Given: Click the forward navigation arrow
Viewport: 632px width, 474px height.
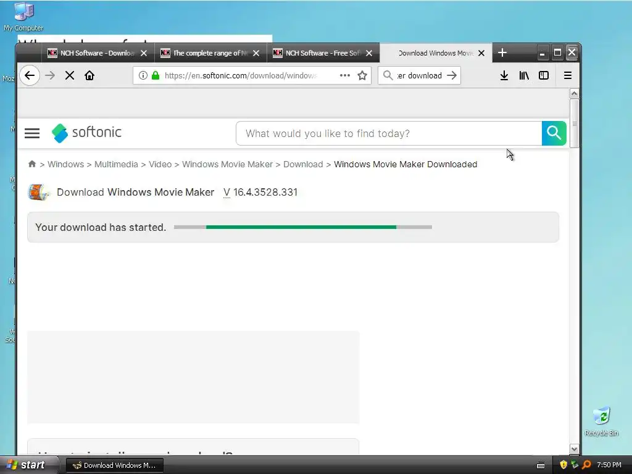Looking at the screenshot, I should [50, 75].
